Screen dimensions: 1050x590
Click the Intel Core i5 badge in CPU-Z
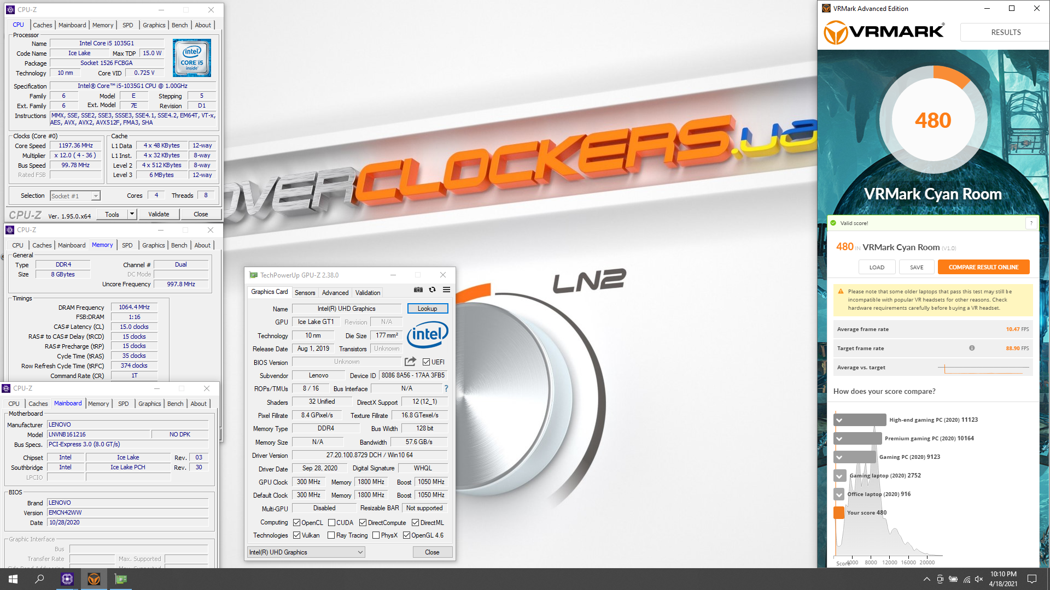(192, 58)
